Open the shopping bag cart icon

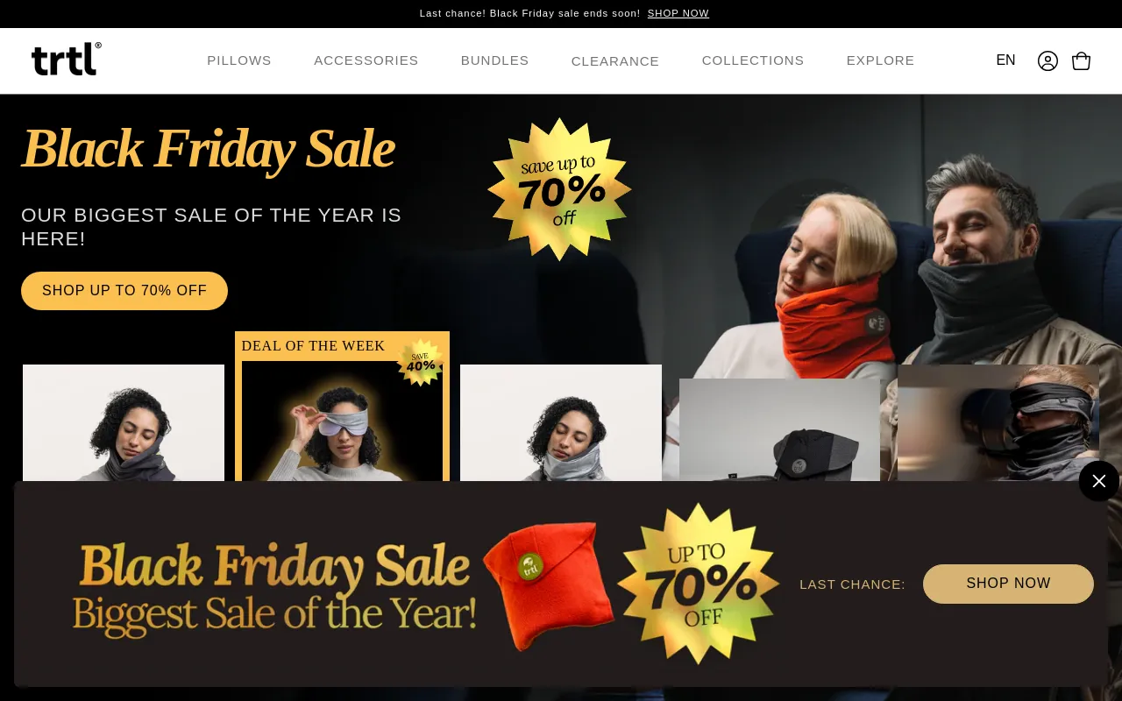(1082, 60)
